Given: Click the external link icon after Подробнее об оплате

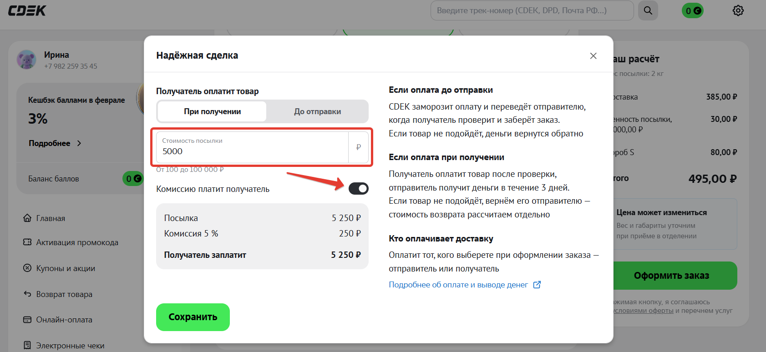Looking at the screenshot, I should tap(537, 285).
